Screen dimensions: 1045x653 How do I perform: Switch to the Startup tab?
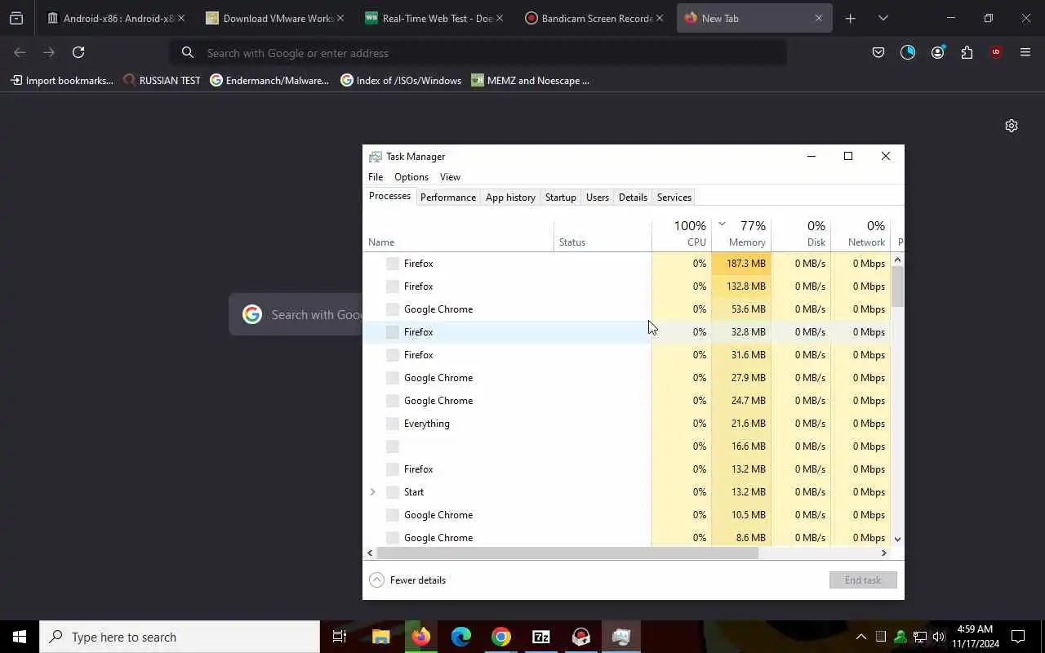tap(561, 198)
